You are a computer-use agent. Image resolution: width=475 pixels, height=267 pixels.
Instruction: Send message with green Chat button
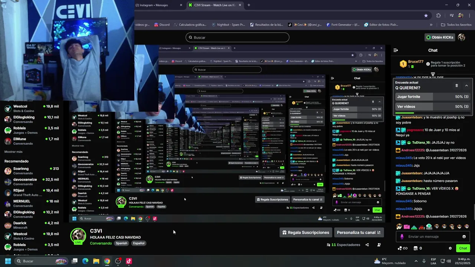(463, 248)
